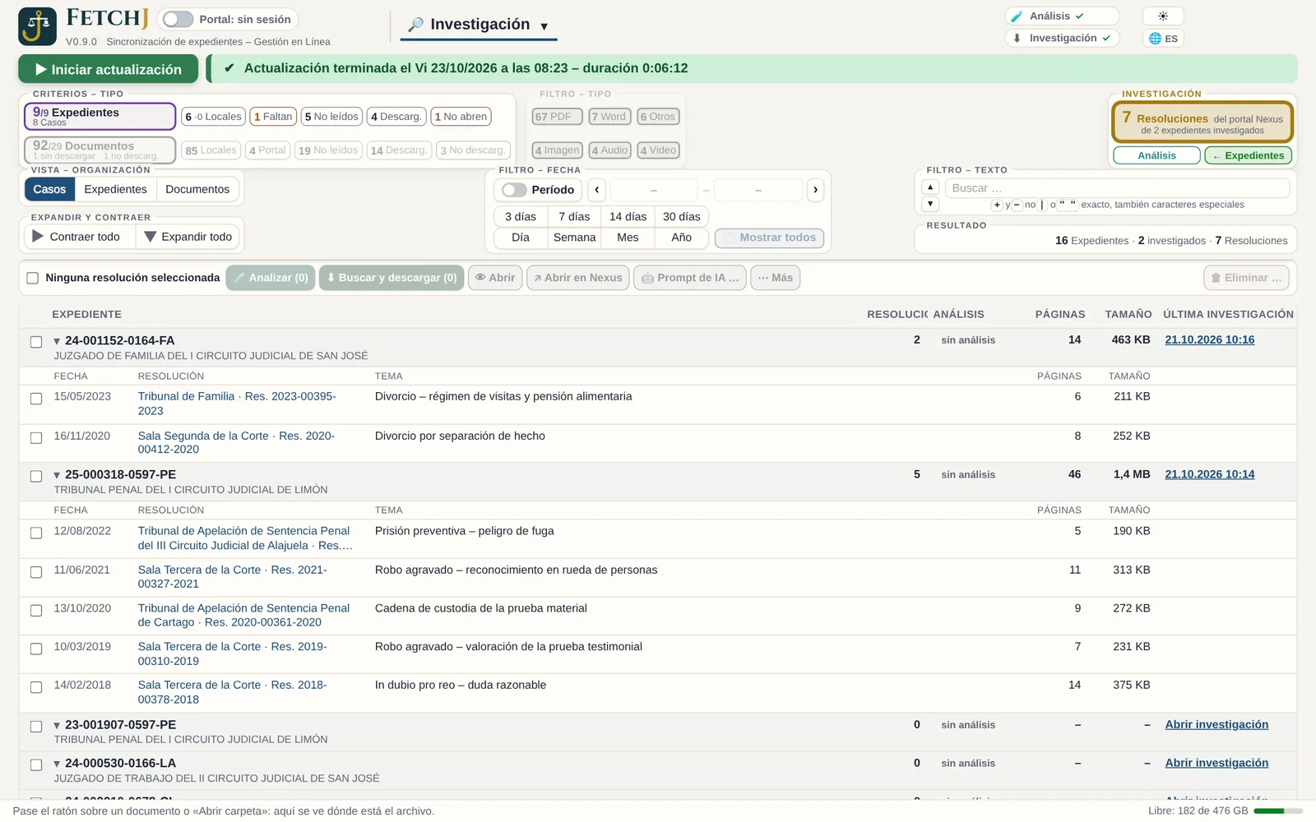The height and width of the screenshot is (822, 1316).
Task: Check the resolution dated 15/05/2023
Action: (36, 399)
